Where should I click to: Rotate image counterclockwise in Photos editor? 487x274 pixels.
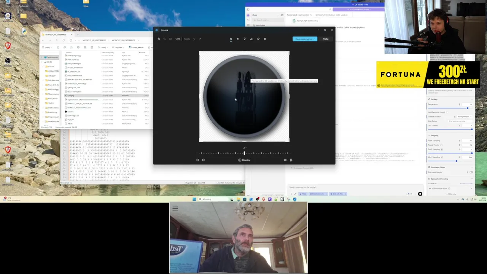click(197, 160)
